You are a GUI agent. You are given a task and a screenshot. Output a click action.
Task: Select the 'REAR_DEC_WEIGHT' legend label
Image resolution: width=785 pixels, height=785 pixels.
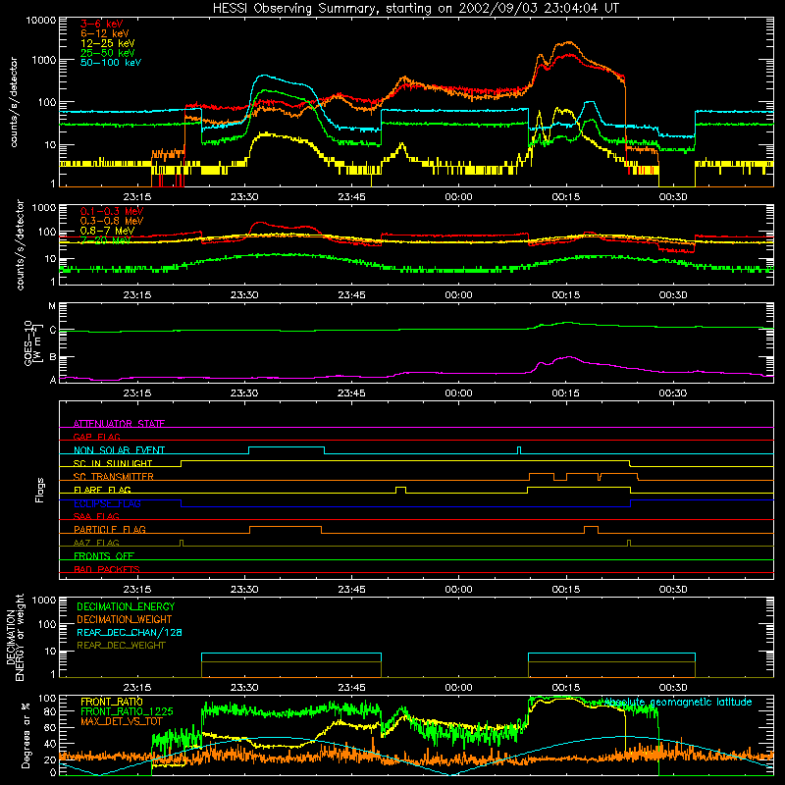(121, 646)
